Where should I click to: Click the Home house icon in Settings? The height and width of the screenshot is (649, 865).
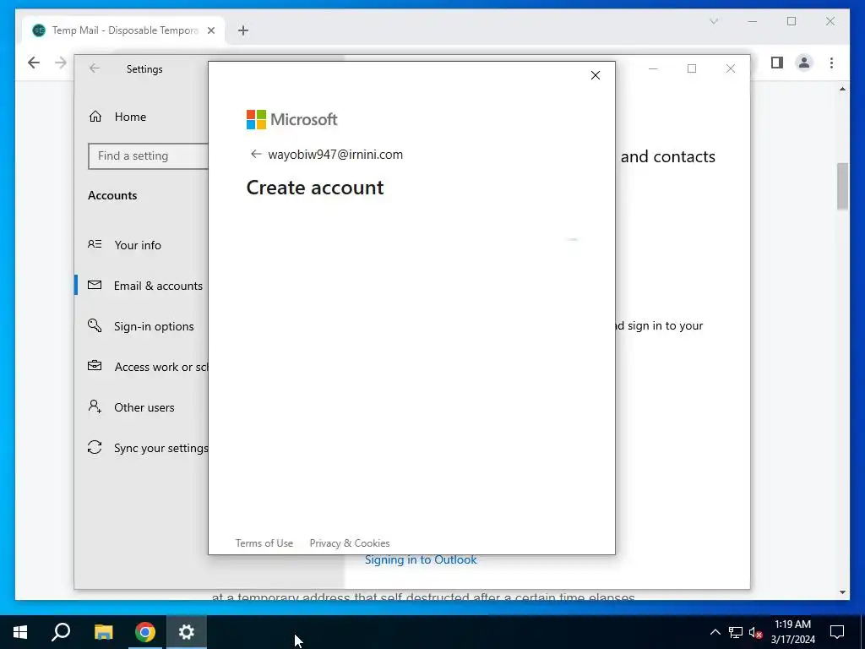[x=95, y=117]
